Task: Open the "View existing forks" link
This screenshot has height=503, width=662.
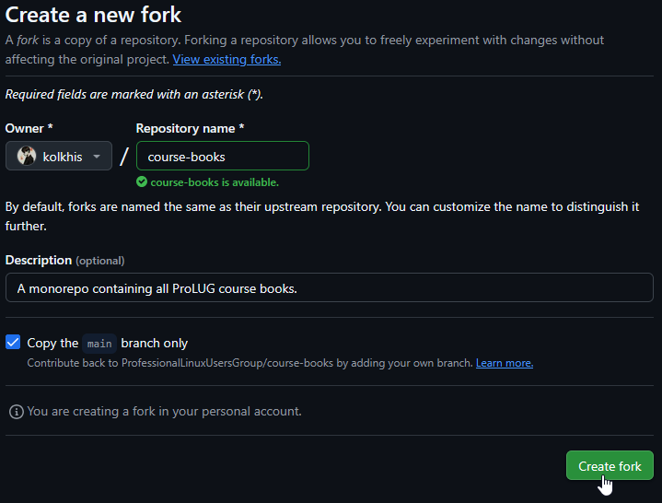Action: point(226,60)
